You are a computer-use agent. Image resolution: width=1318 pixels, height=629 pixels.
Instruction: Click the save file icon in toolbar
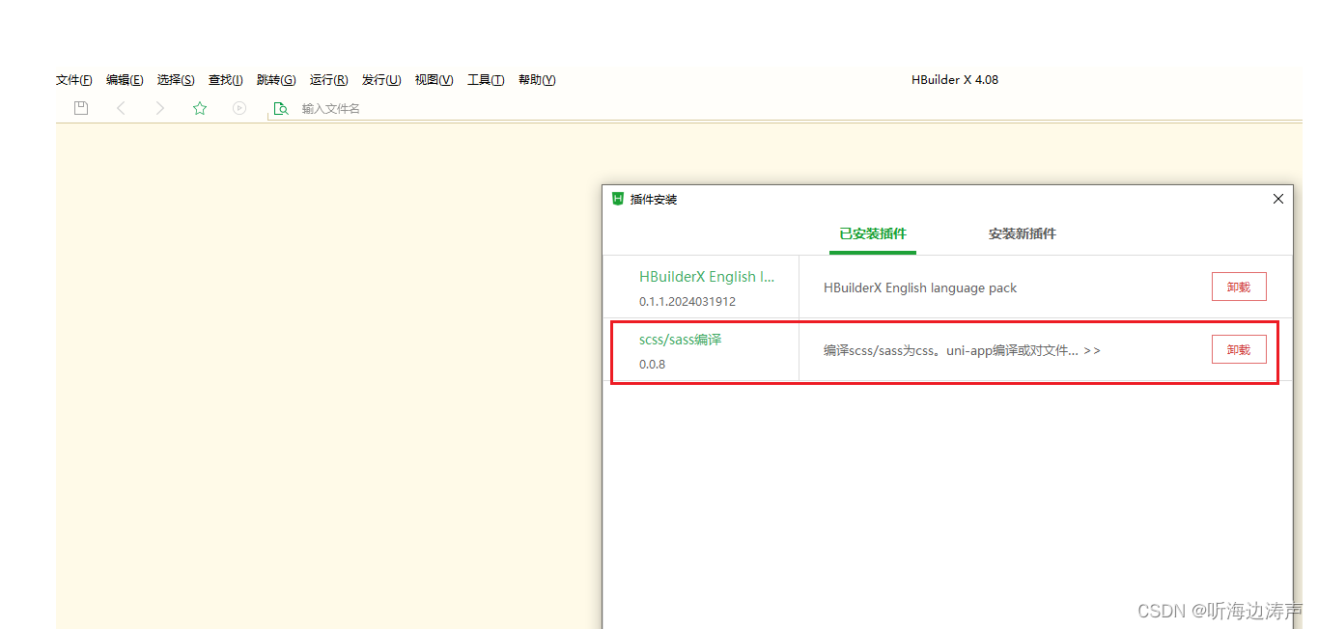click(x=81, y=108)
